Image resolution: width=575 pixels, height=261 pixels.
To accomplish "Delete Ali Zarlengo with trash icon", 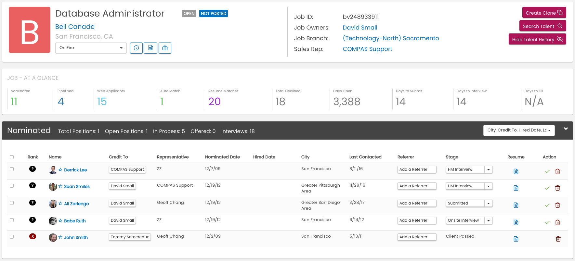I will pyautogui.click(x=558, y=205).
